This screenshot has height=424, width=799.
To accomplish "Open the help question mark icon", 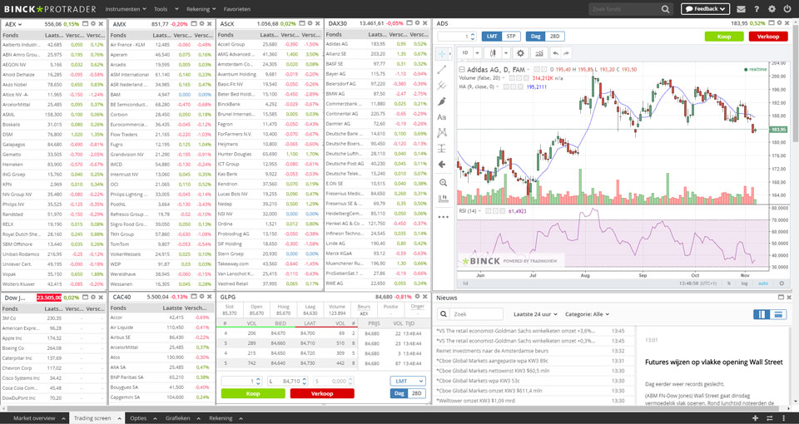I will point(757,9).
